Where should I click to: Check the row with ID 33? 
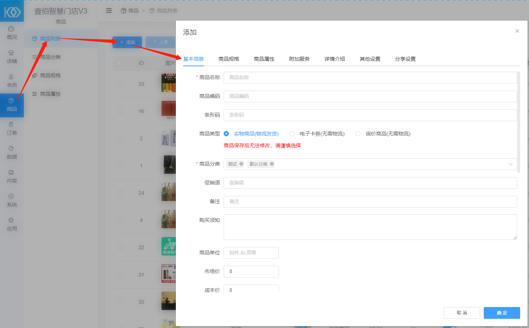[120, 84]
